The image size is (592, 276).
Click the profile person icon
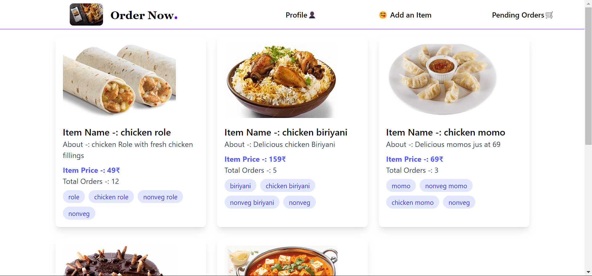(x=312, y=15)
